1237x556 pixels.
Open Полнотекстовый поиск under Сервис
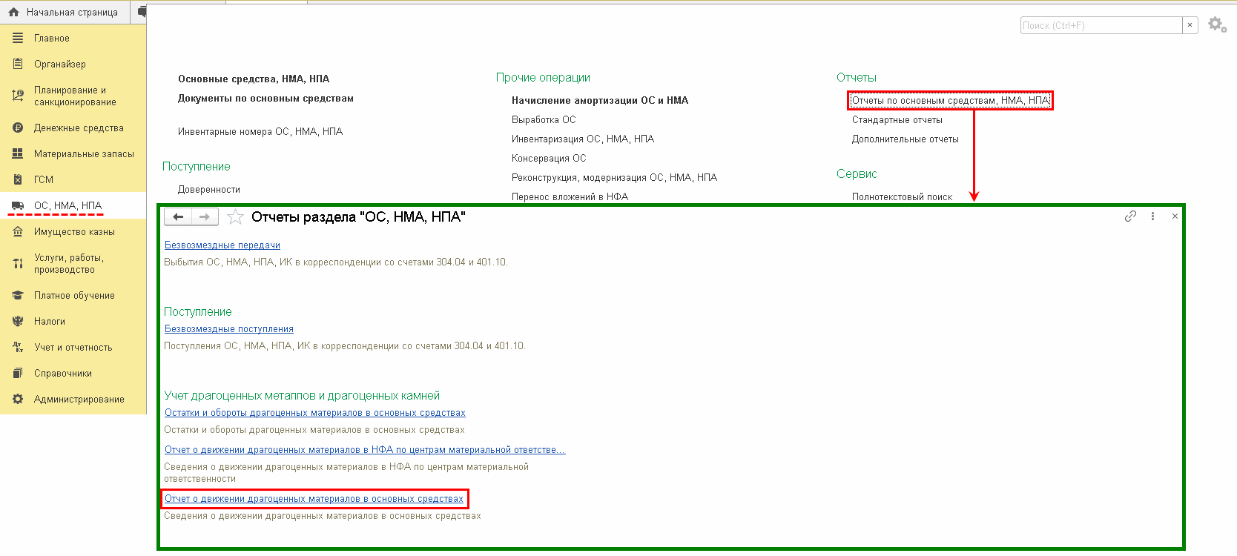tap(903, 196)
